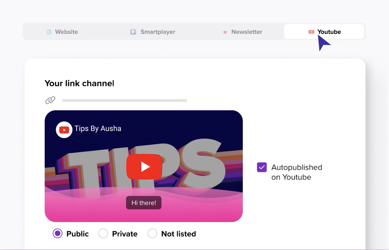The width and height of the screenshot is (389, 250).
Task: Uncheck Autopublished on Youtube checkbox
Action: coord(262,167)
